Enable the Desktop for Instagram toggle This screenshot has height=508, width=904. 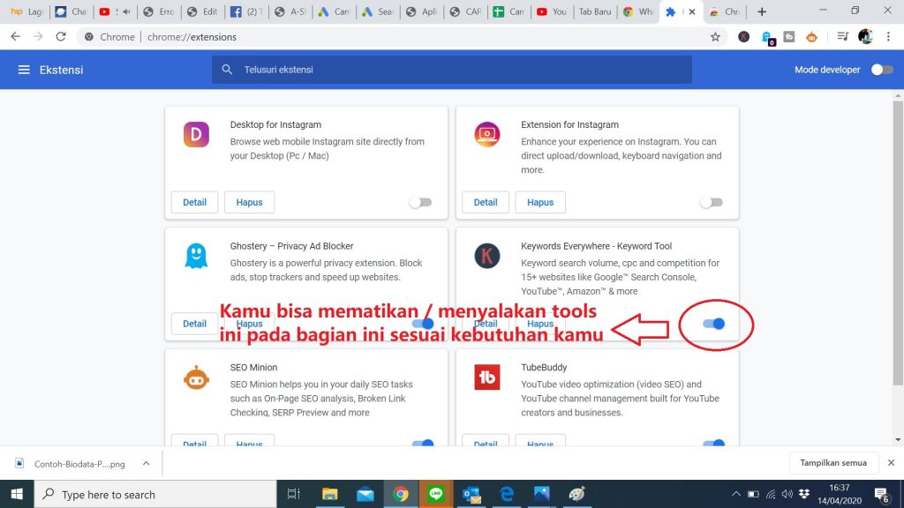point(420,202)
